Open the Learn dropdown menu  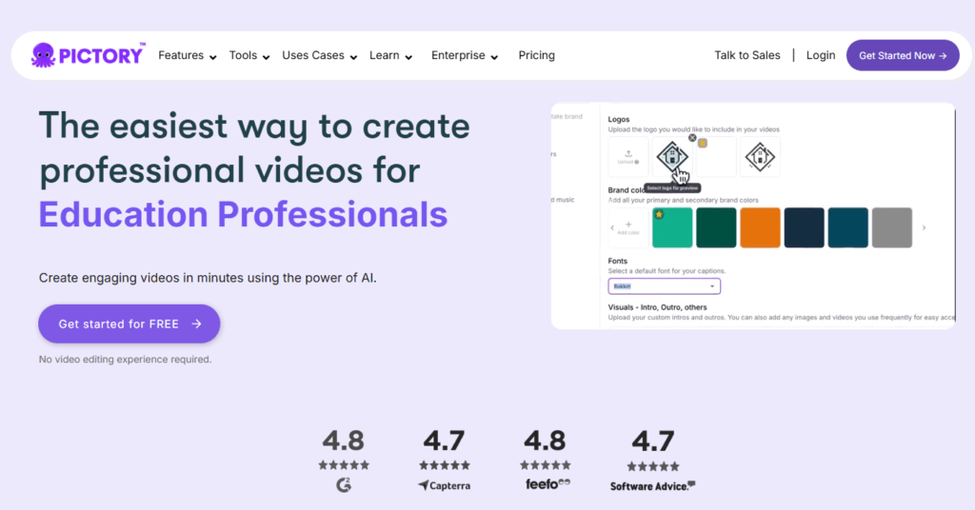point(391,55)
